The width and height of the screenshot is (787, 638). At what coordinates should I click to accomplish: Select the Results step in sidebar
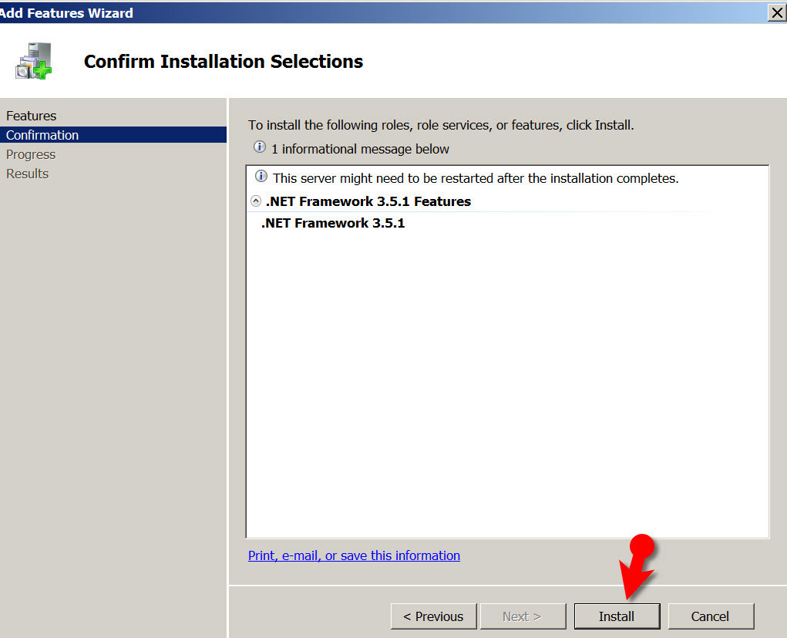[27, 174]
